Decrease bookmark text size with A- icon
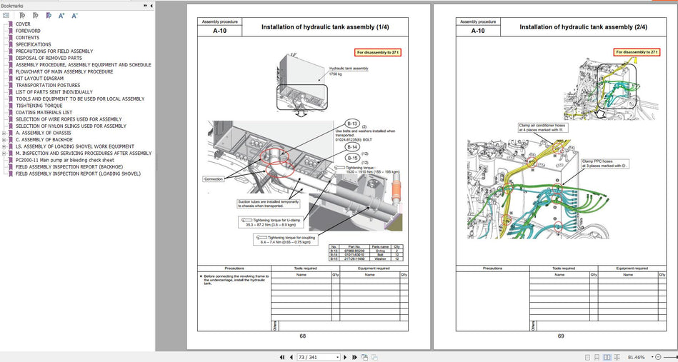This screenshot has width=678, height=362. click(75, 15)
